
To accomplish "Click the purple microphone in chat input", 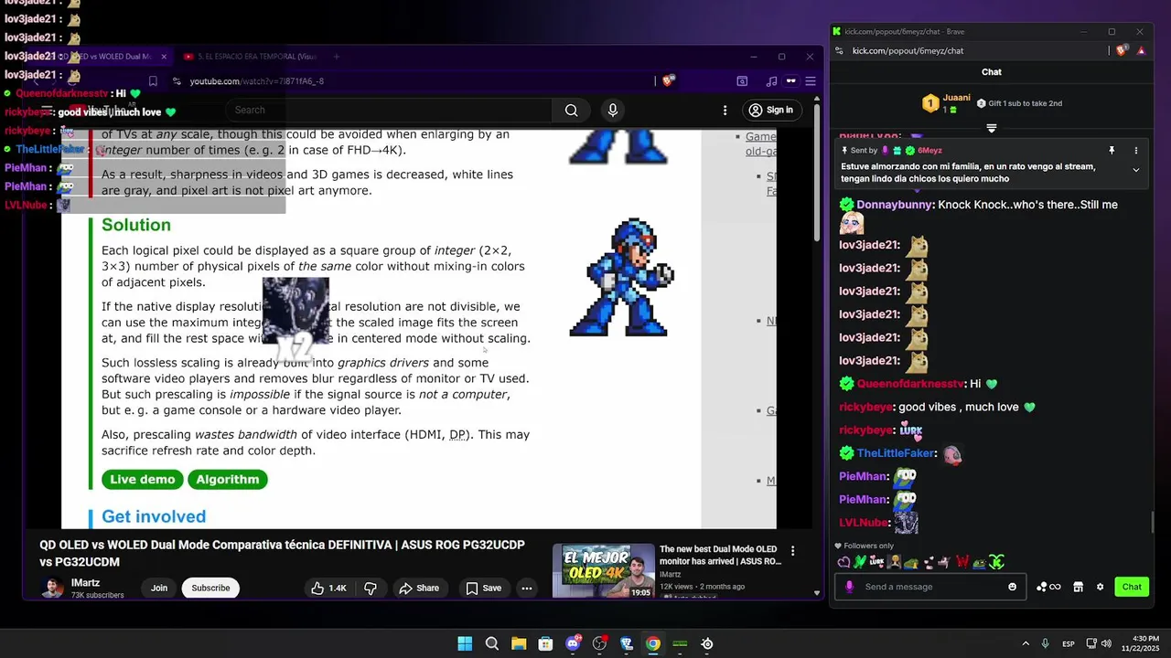I will [850, 587].
